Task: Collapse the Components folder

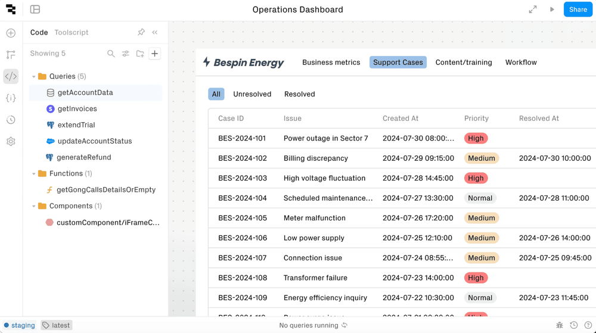Action: [x=34, y=206]
